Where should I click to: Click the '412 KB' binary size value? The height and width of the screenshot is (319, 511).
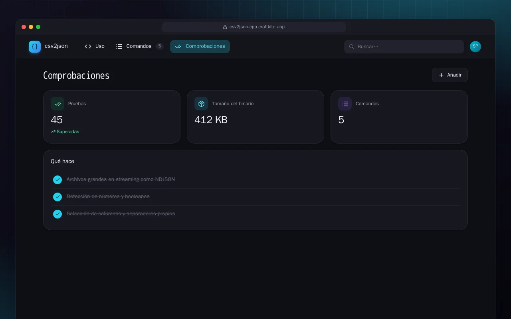(211, 120)
